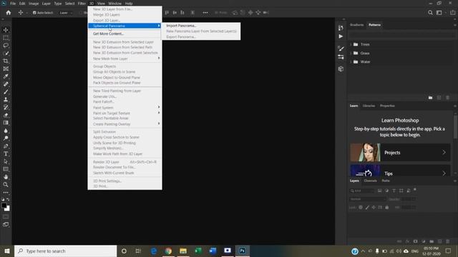Viewport: 458px width, 257px height.
Task: Open Google Chrome from the taskbar
Action: coord(168,251)
